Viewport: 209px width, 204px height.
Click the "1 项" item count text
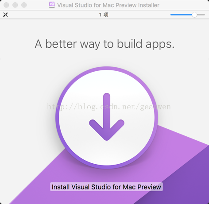click(104, 15)
